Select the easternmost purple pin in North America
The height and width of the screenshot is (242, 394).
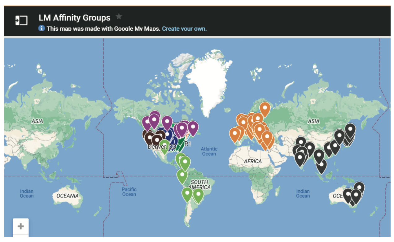193,127
